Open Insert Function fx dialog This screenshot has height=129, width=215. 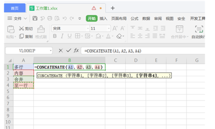pos(76,50)
